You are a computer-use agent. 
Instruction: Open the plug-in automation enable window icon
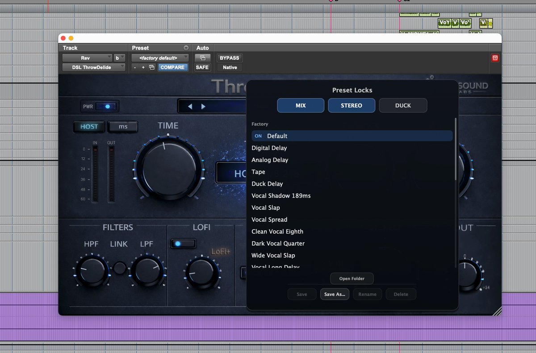coord(202,58)
